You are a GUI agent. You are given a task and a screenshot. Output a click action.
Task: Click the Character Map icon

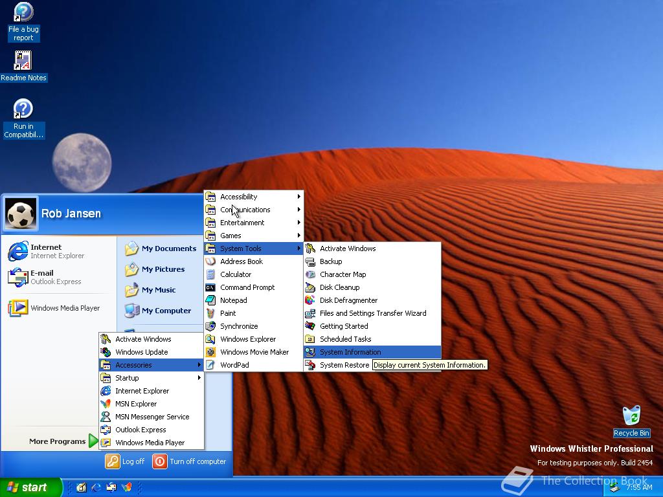coord(310,274)
